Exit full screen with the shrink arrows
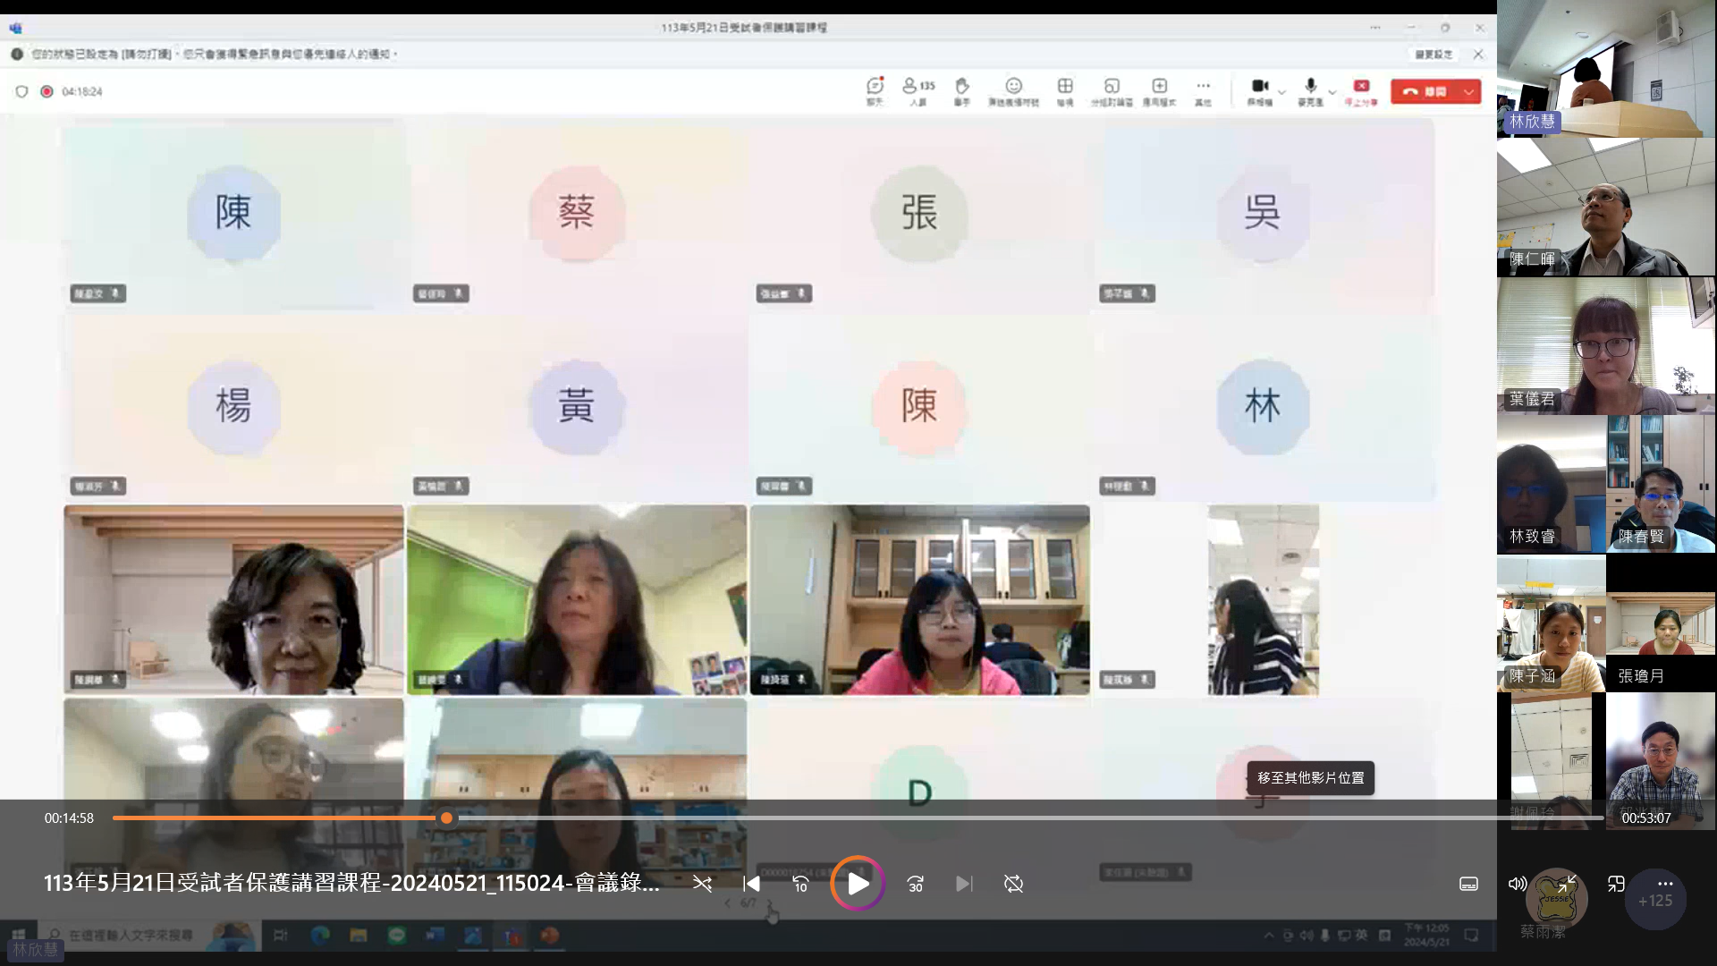1717x966 pixels. [1567, 884]
